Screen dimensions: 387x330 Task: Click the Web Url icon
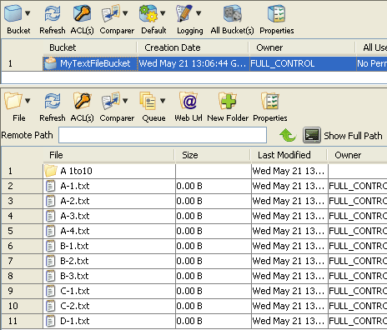[188, 101]
